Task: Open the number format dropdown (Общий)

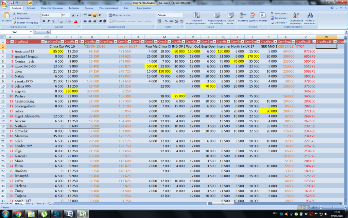Action: pos(181,15)
